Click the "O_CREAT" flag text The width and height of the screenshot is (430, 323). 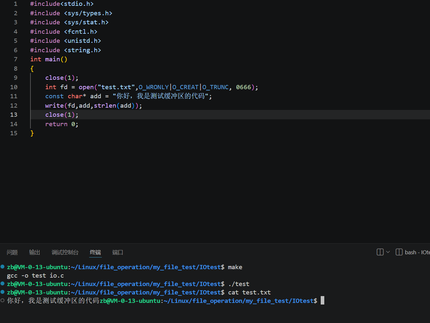[x=185, y=87]
